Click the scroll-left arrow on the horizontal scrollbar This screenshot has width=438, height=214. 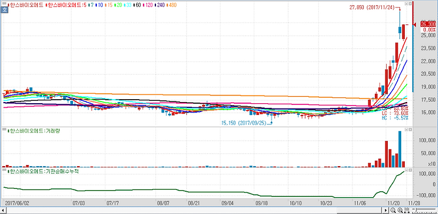tap(3, 211)
